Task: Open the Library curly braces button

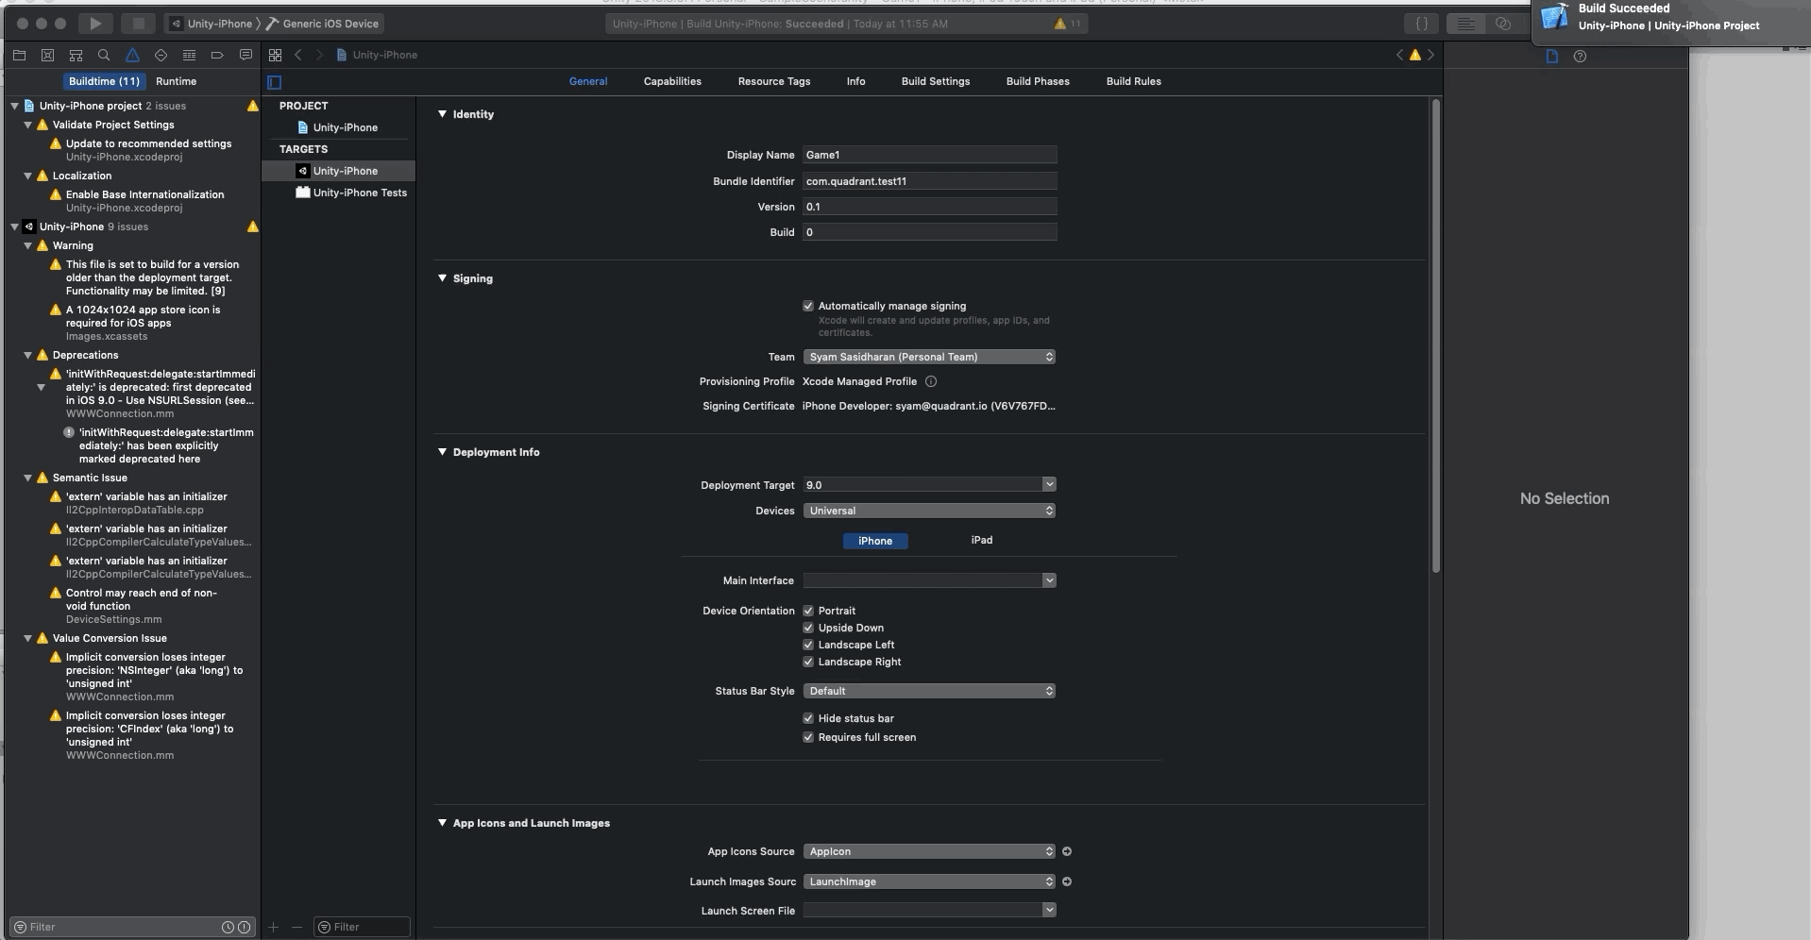Action: pyautogui.click(x=1421, y=24)
